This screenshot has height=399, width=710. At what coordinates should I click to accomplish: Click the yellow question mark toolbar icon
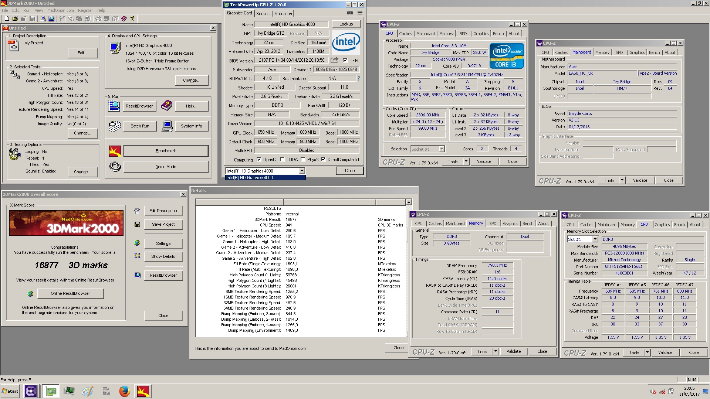pos(132,18)
